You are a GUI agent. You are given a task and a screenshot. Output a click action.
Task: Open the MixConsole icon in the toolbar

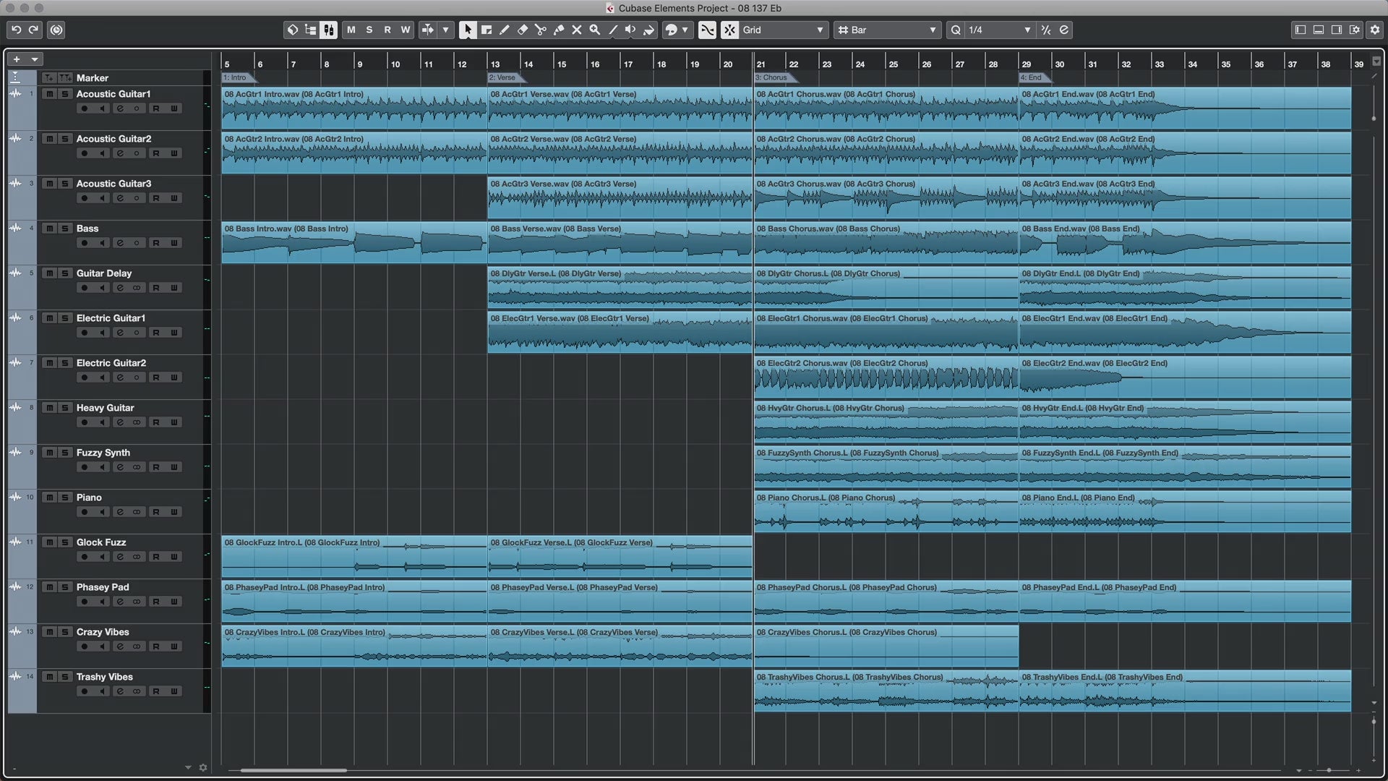329,30
